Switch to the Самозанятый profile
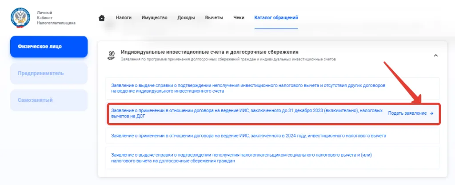Image resolution: width=455 pixels, height=185 pixels. tap(49, 100)
